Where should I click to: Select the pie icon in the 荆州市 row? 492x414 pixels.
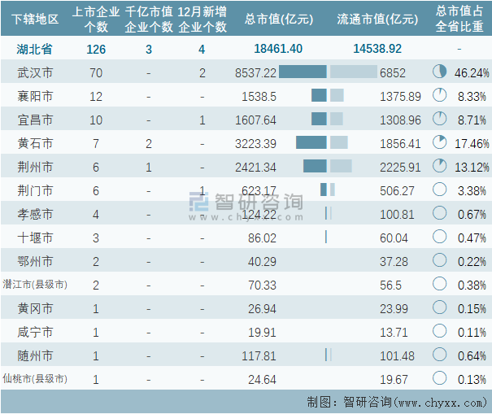(x=440, y=167)
